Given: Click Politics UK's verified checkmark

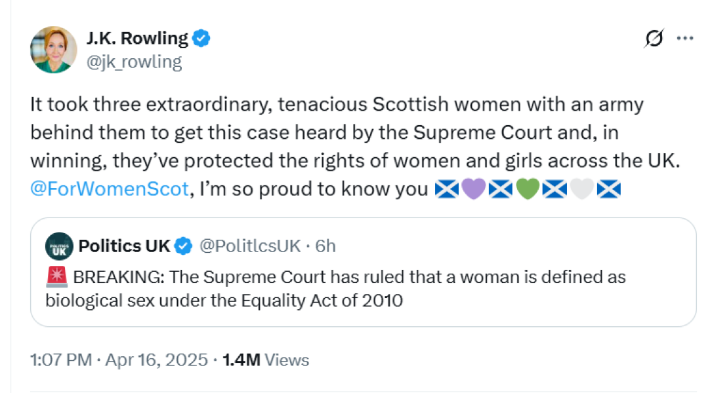Looking at the screenshot, I should click(182, 246).
